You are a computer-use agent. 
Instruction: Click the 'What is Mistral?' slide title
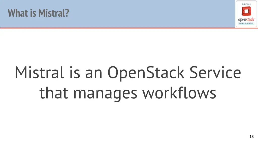[x=38, y=13]
